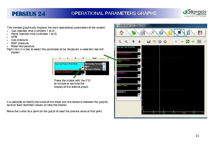Click the red floppy disk save icon
This screenshot has height=150, width=213.
[200, 33]
